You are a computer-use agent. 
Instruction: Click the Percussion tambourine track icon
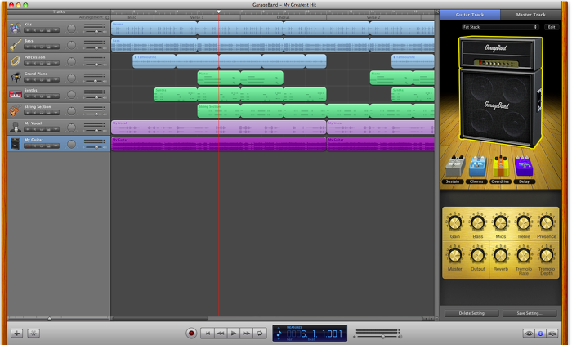16,61
